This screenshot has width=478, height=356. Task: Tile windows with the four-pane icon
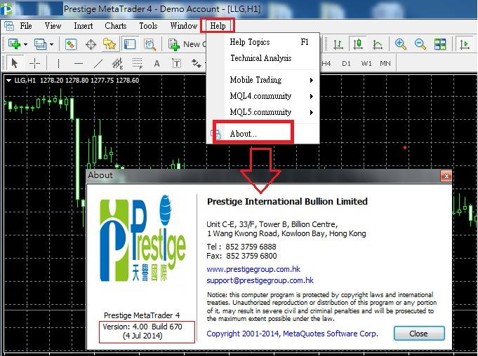[440, 44]
